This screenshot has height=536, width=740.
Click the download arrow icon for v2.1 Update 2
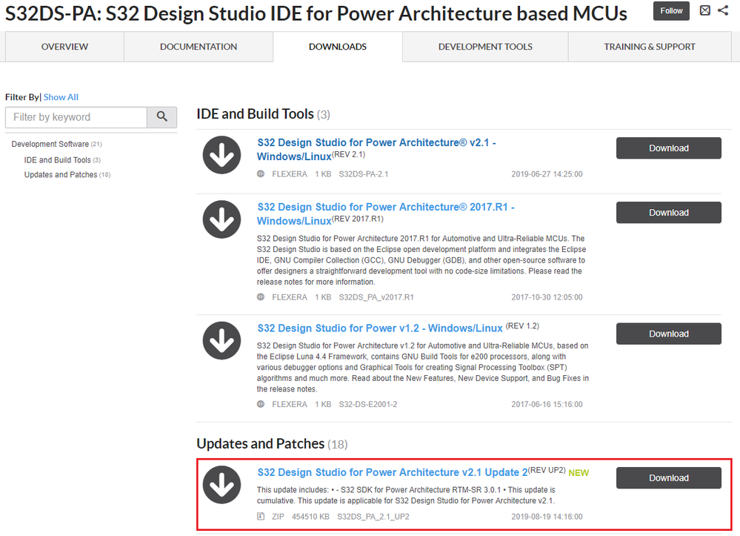pyautogui.click(x=221, y=485)
